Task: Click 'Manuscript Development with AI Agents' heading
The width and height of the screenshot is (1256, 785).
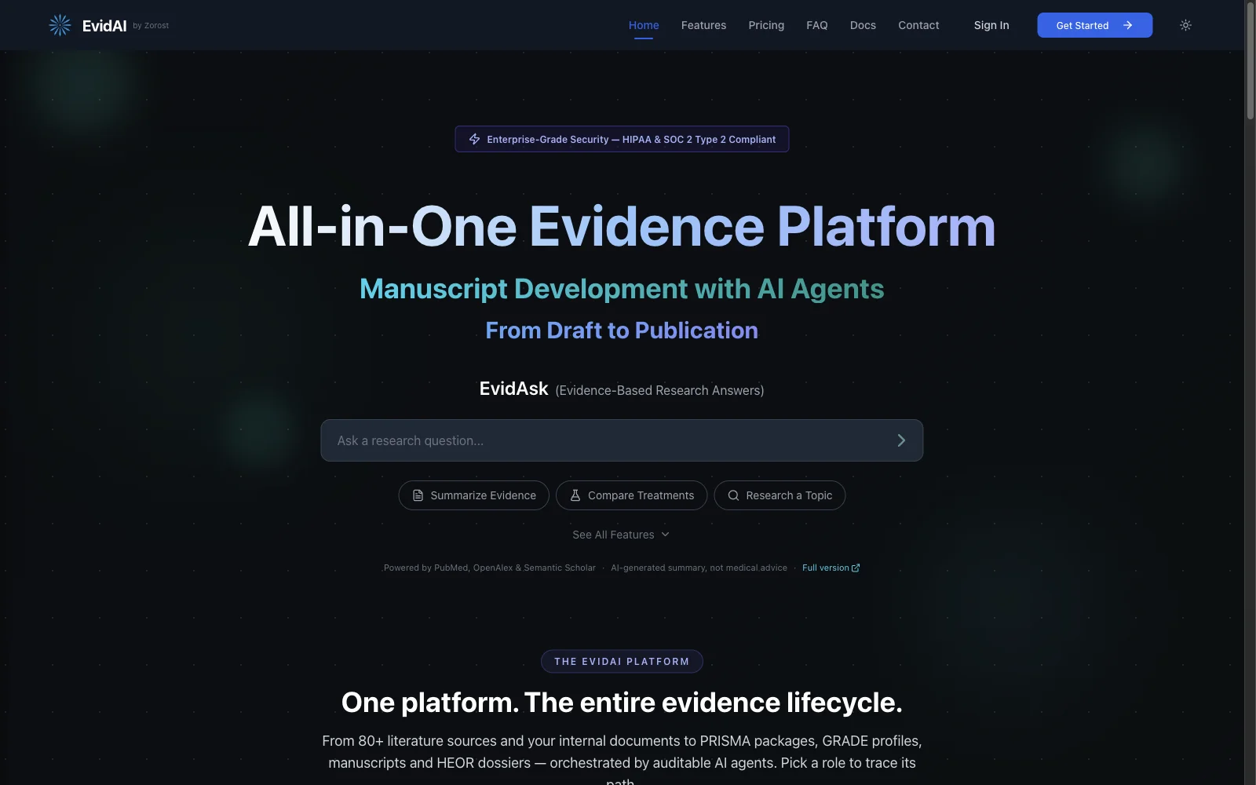Action: (x=622, y=288)
